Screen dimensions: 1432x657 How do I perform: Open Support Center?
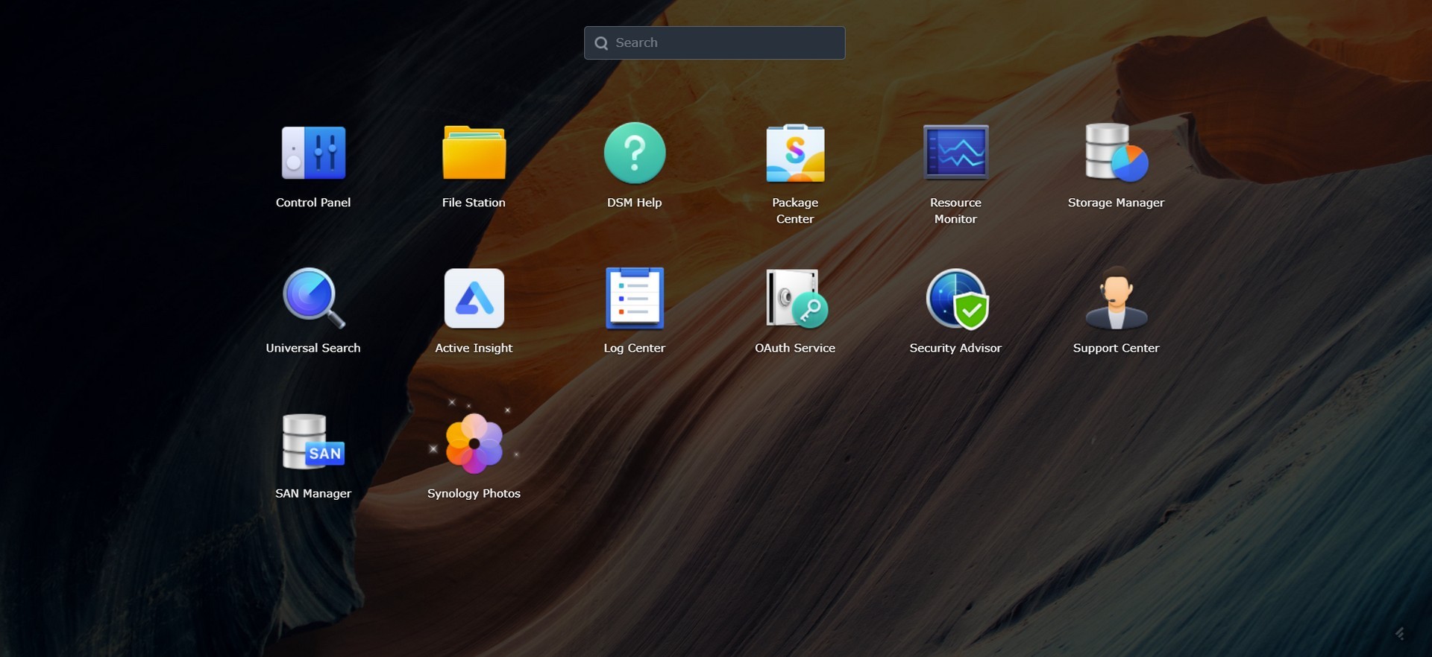[x=1116, y=299]
